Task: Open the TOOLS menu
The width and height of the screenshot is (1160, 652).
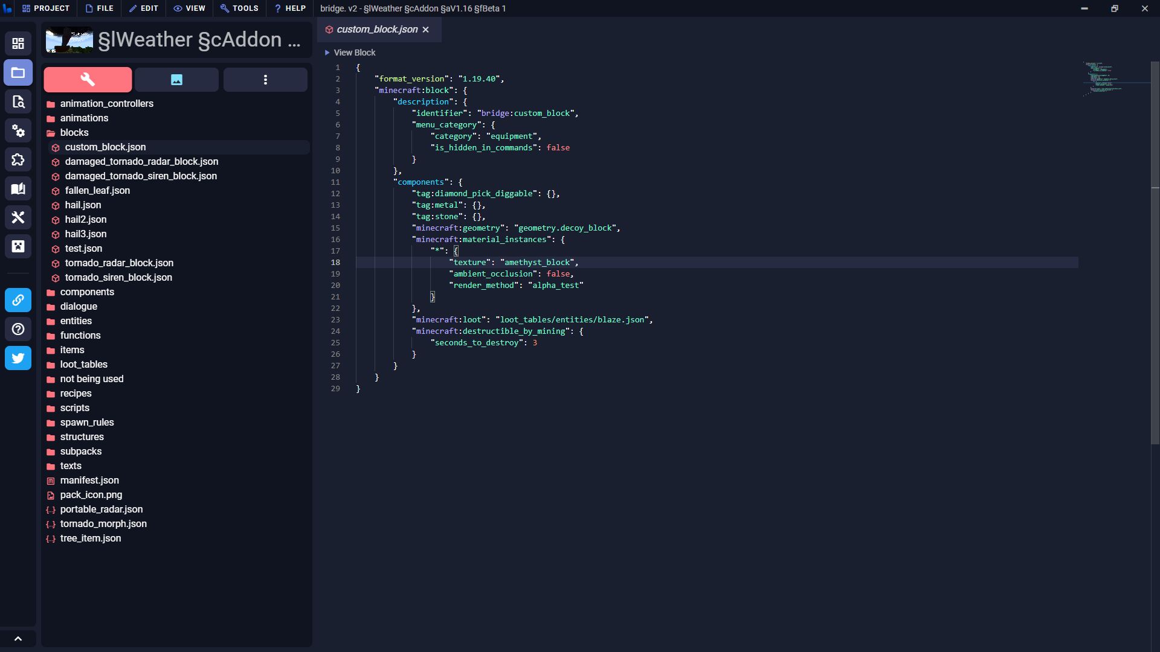Action: pyautogui.click(x=239, y=8)
